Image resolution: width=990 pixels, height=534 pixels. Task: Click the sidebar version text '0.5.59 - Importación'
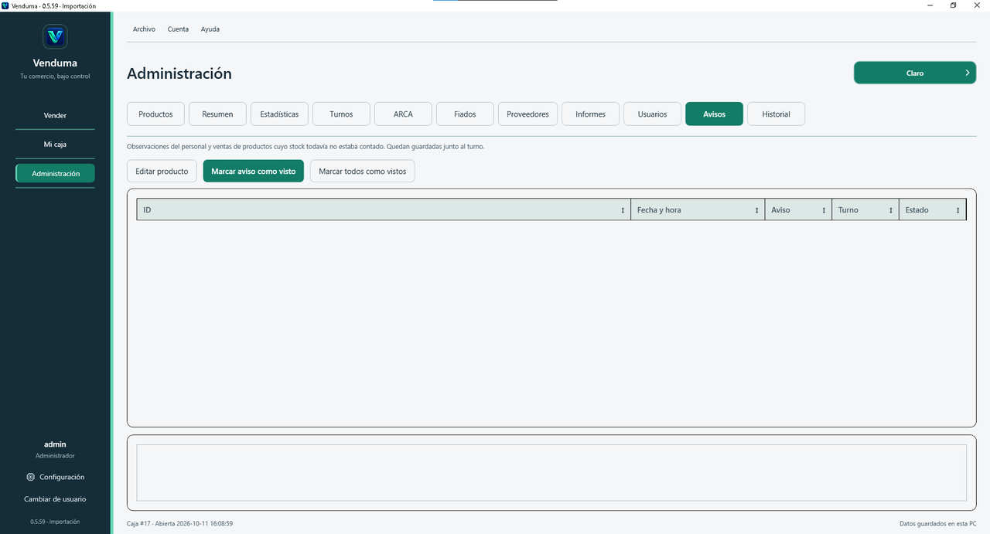(55, 522)
